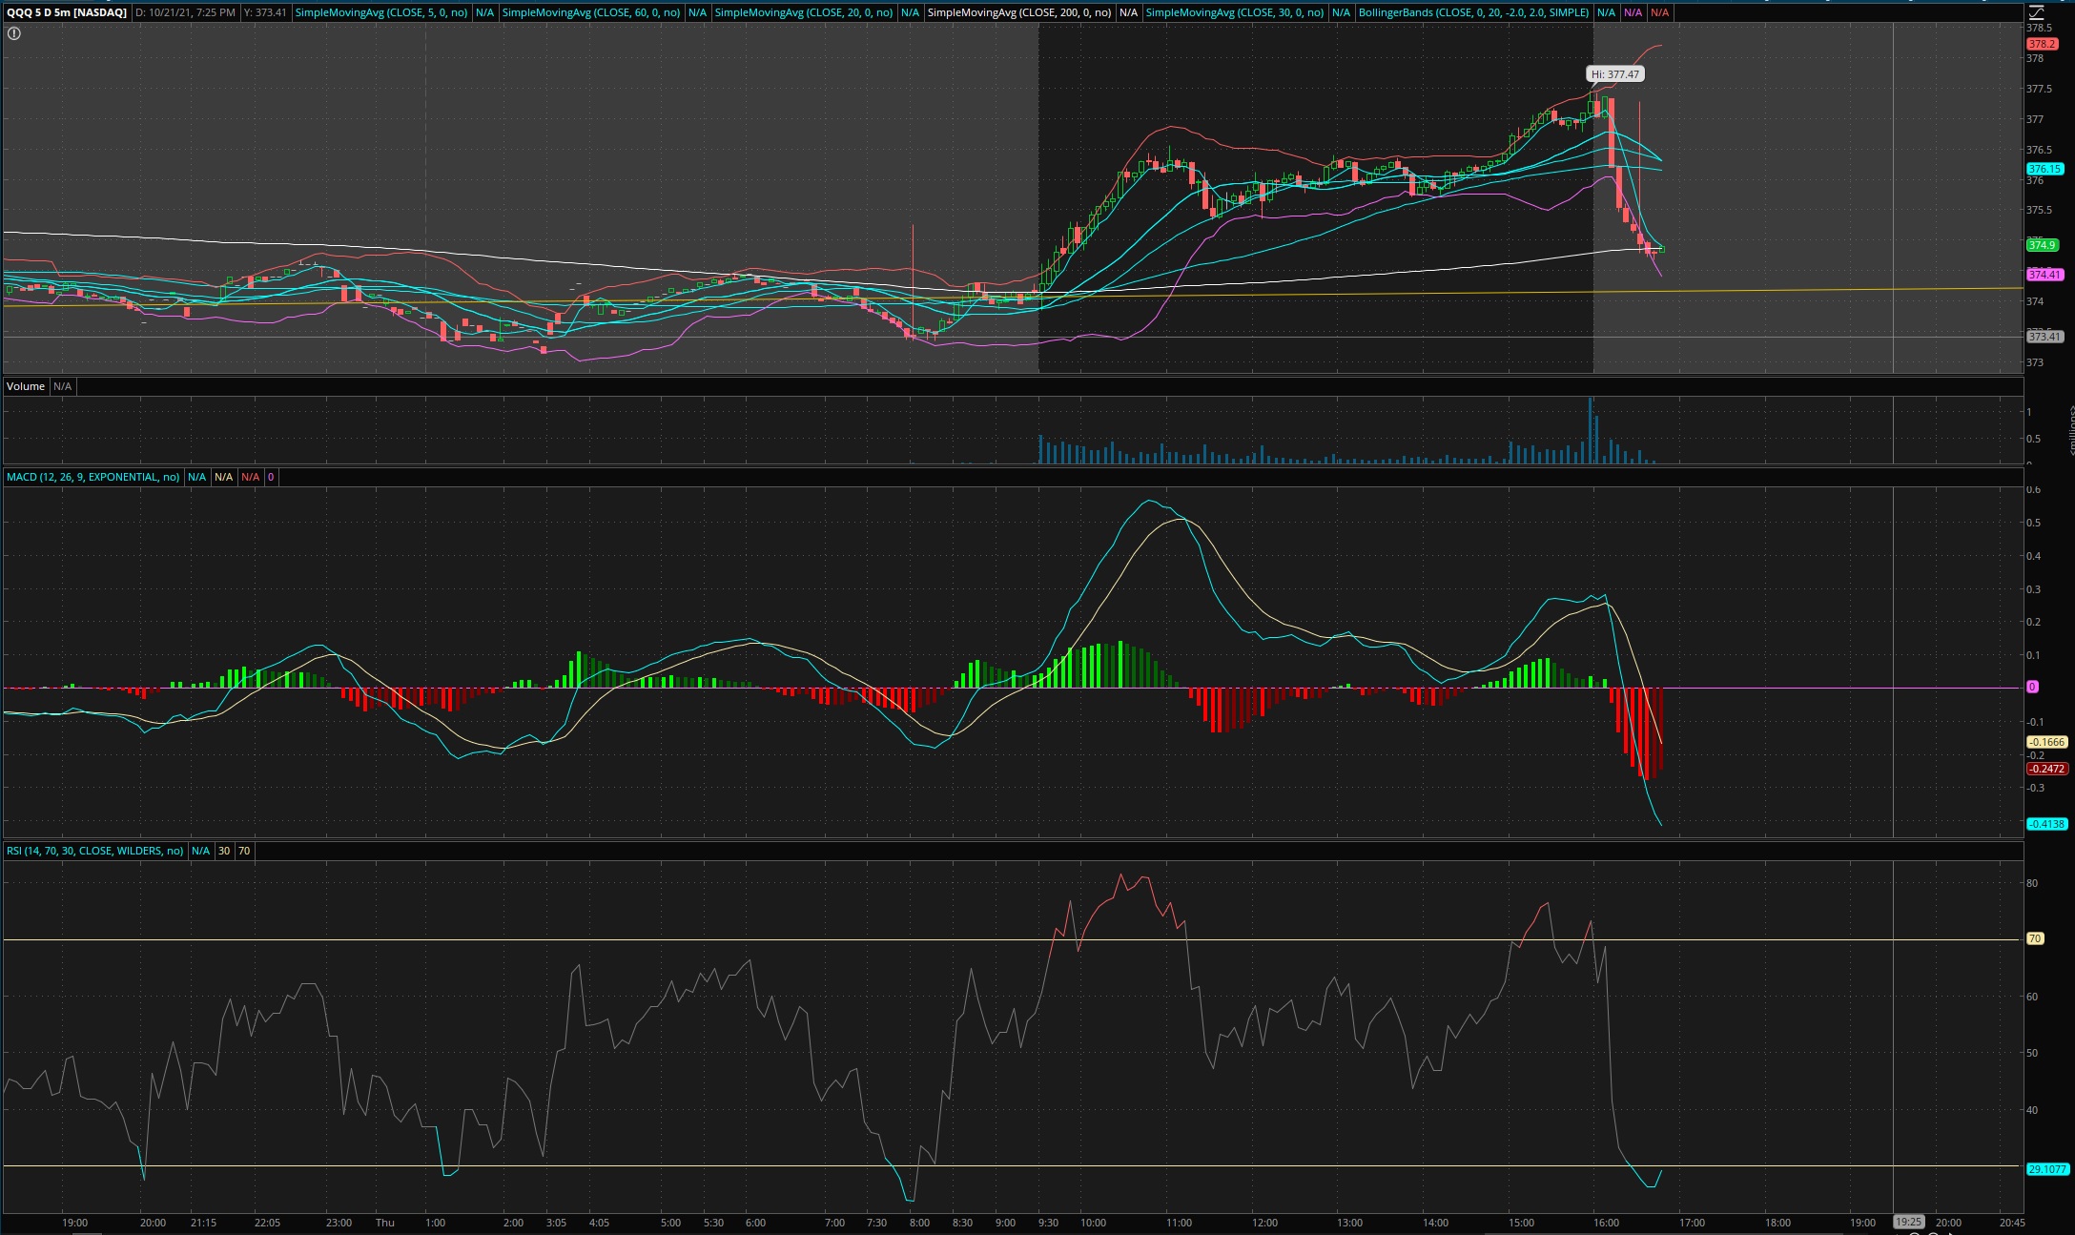Screen dimensions: 2075x1235
Task: Click the yellow 70 bubble on RSI axis
Action: [2035, 938]
